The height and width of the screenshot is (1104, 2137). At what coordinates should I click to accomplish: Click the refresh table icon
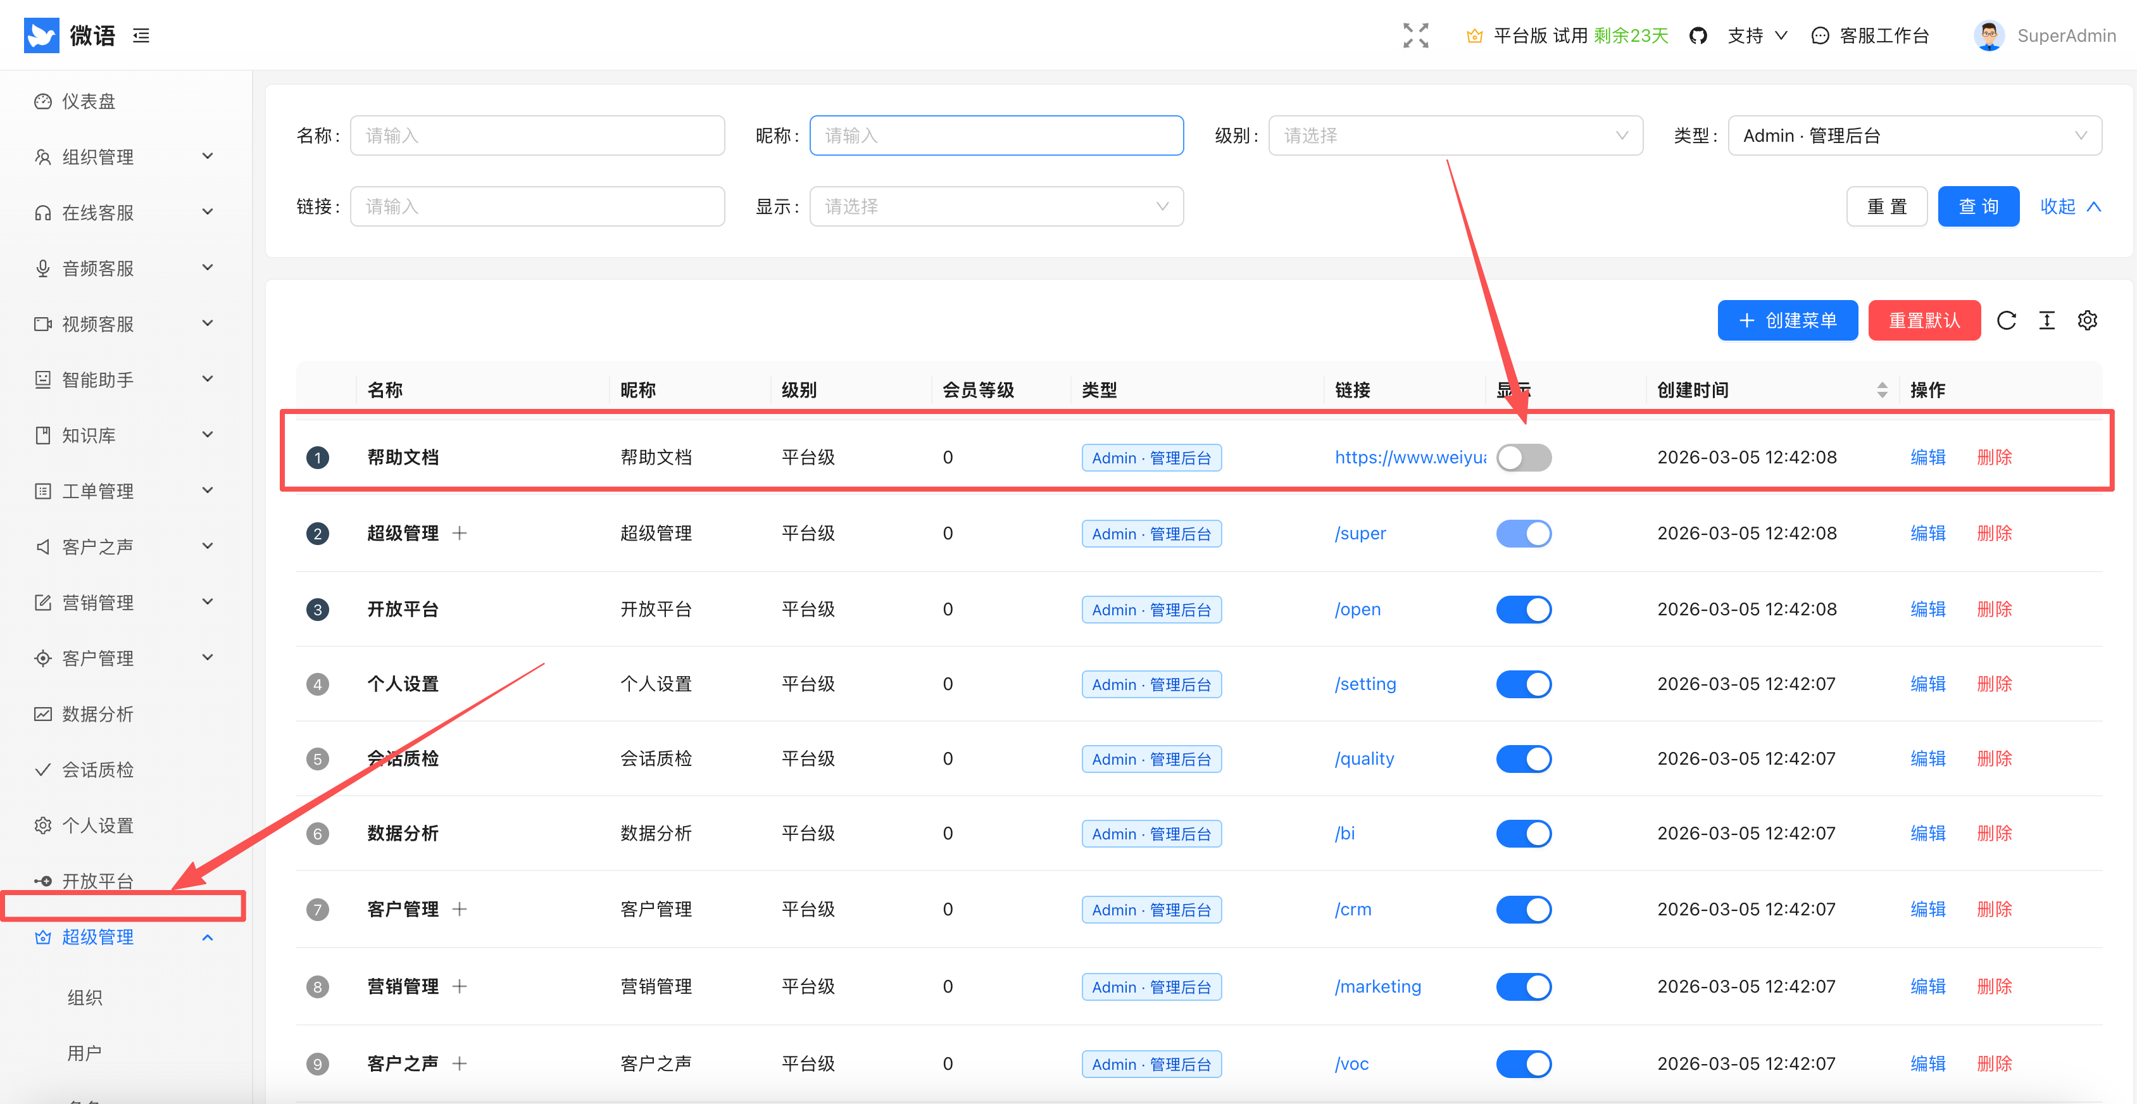click(2006, 320)
